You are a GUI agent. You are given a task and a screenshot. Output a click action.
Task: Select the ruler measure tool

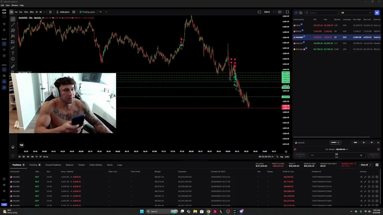point(13,66)
